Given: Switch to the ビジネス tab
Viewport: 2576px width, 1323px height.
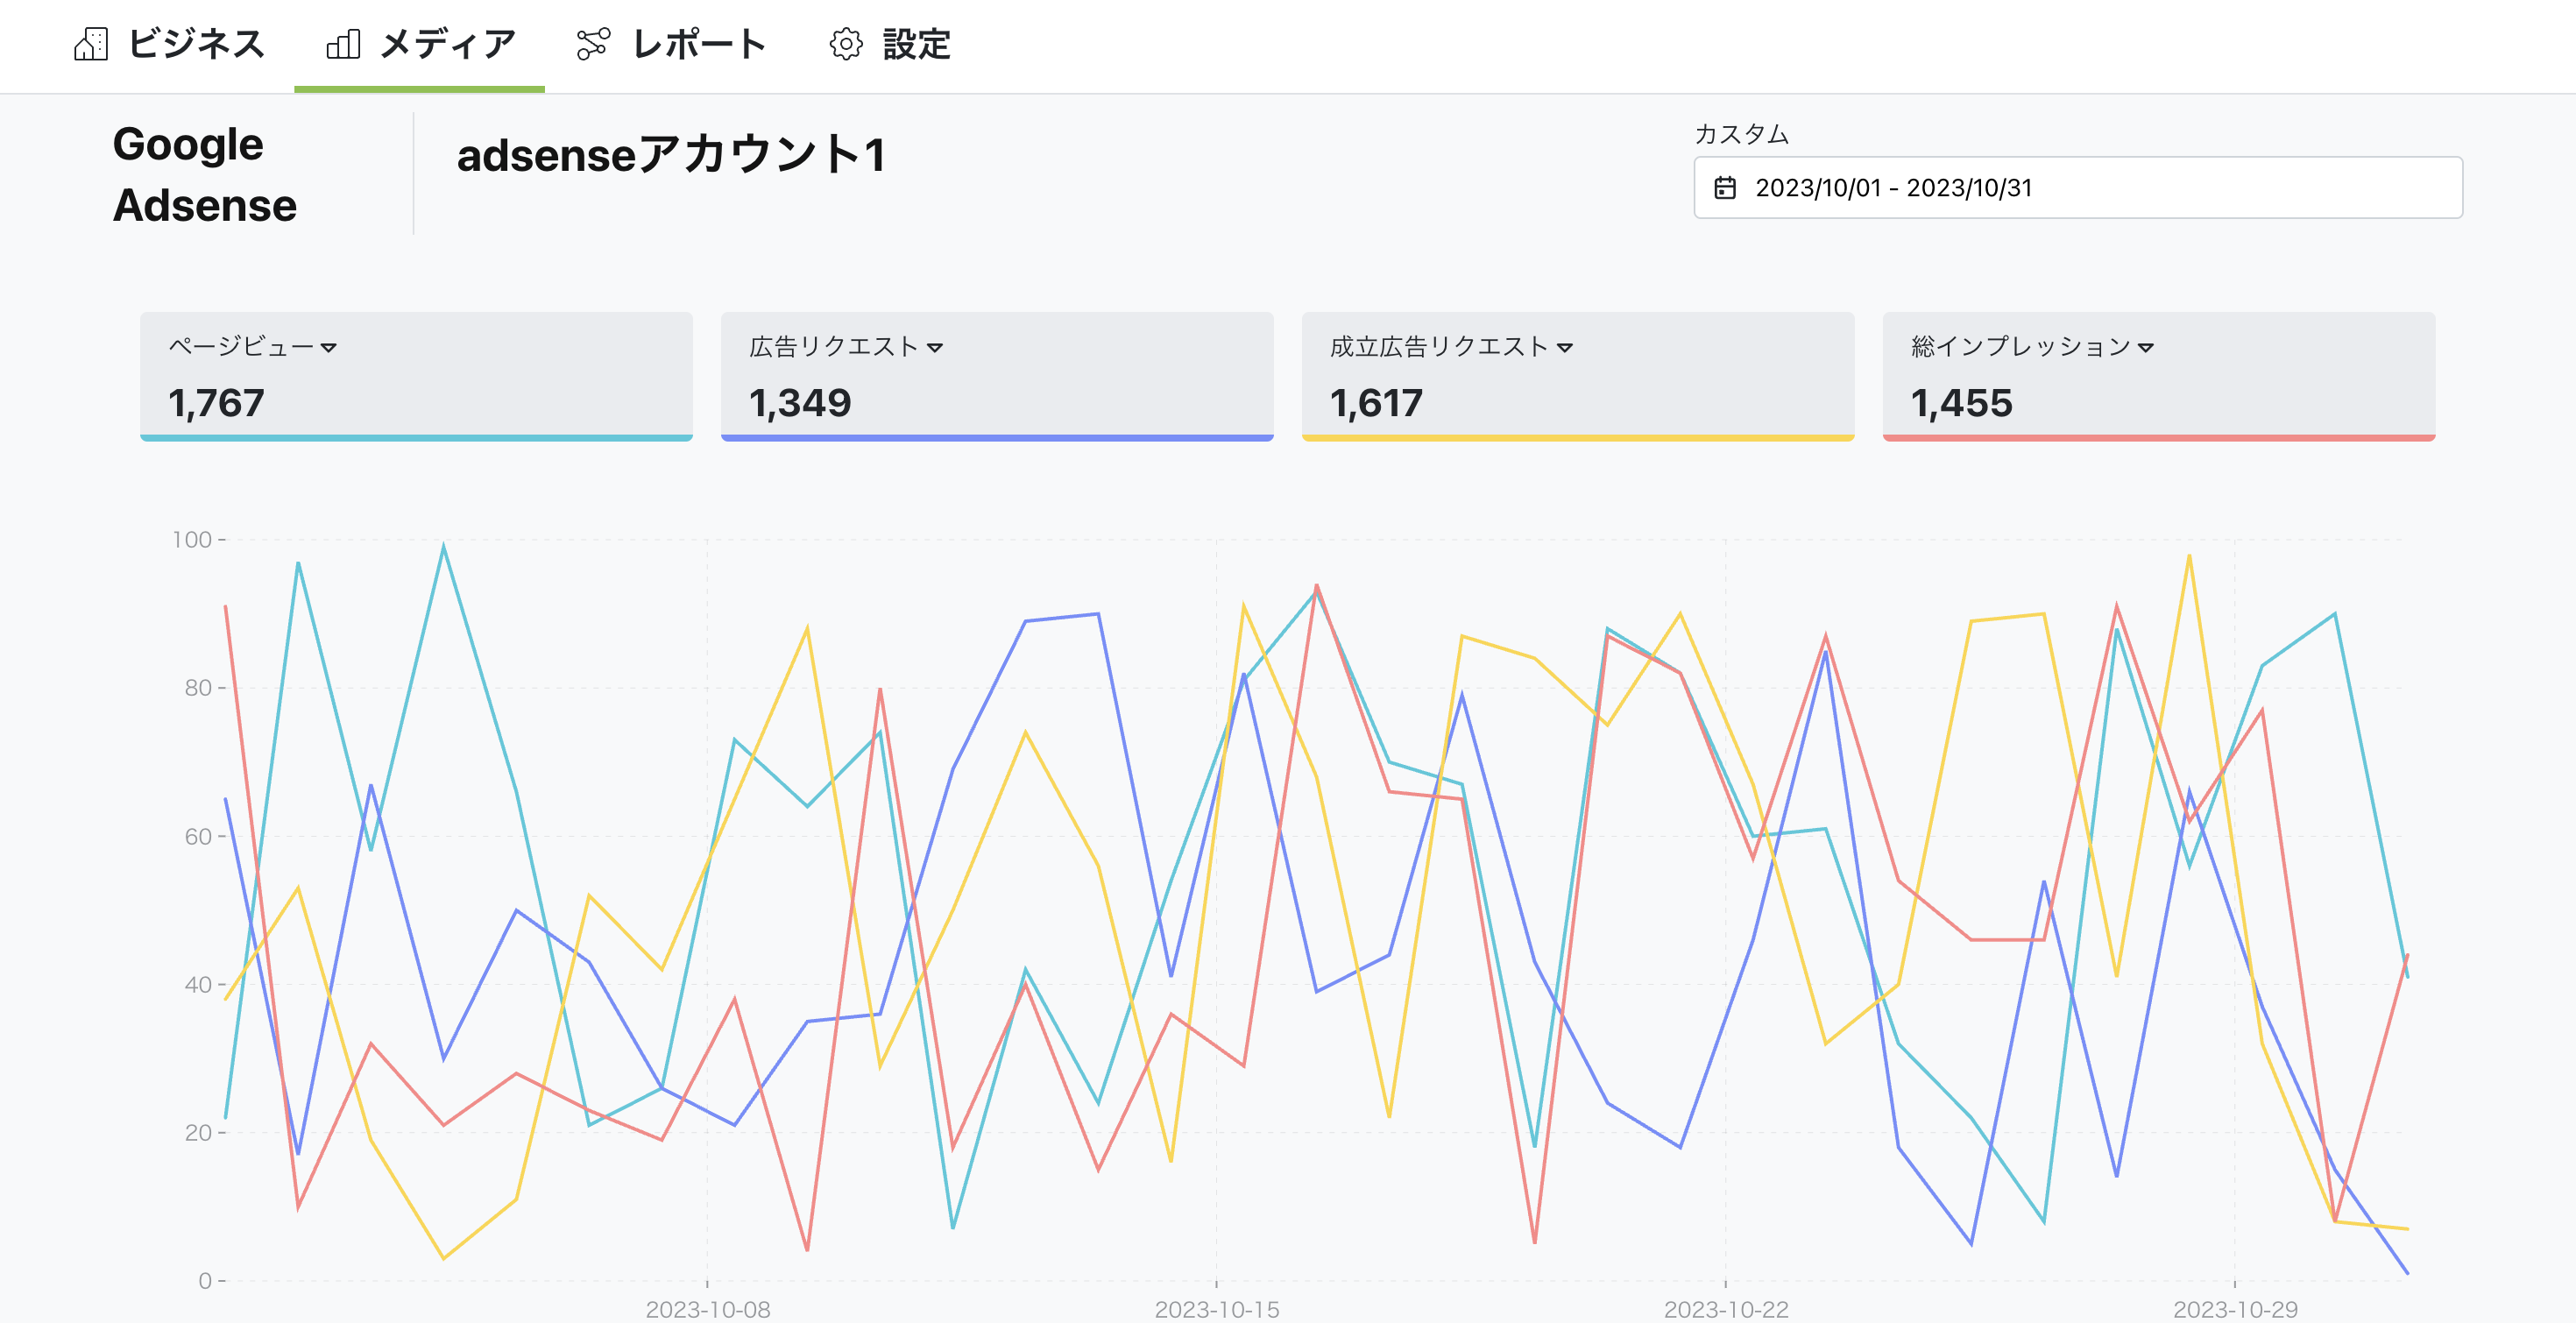Looking at the screenshot, I should click(x=195, y=44).
